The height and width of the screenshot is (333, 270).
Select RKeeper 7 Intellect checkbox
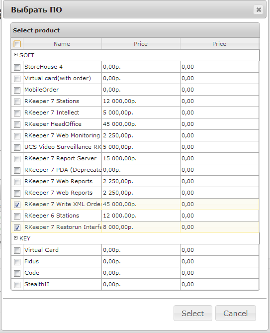[x=17, y=113]
